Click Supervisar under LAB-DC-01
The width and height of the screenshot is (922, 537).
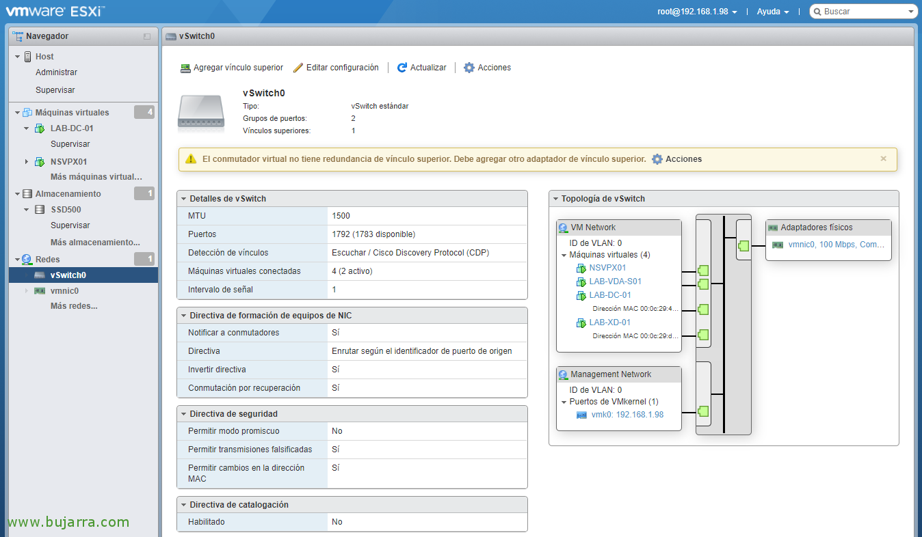click(x=70, y=144)
